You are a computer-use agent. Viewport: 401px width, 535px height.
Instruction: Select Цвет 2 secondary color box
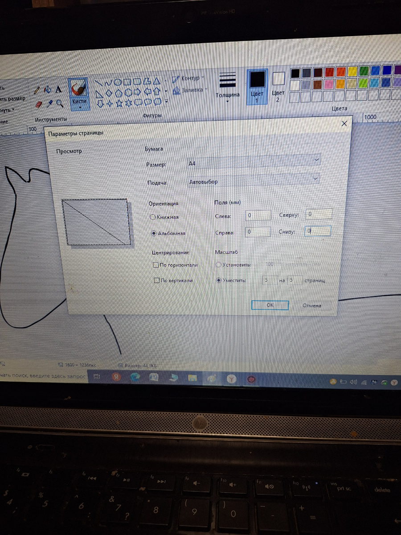pos(278,87)
